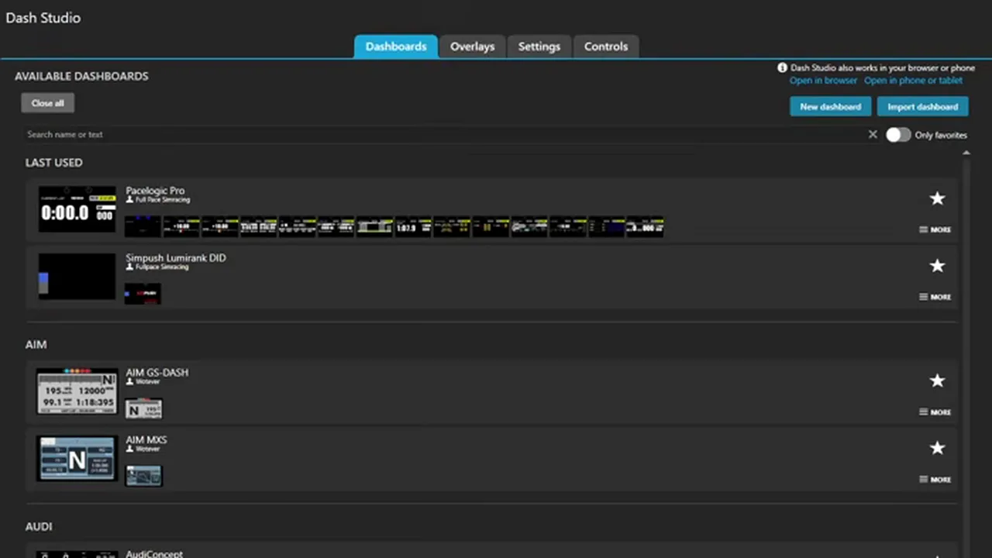Viewport: 992px width, 558px height.
Task: Open the Simpush Lumirank DID main thumbnail
Action: pos(77,276)
